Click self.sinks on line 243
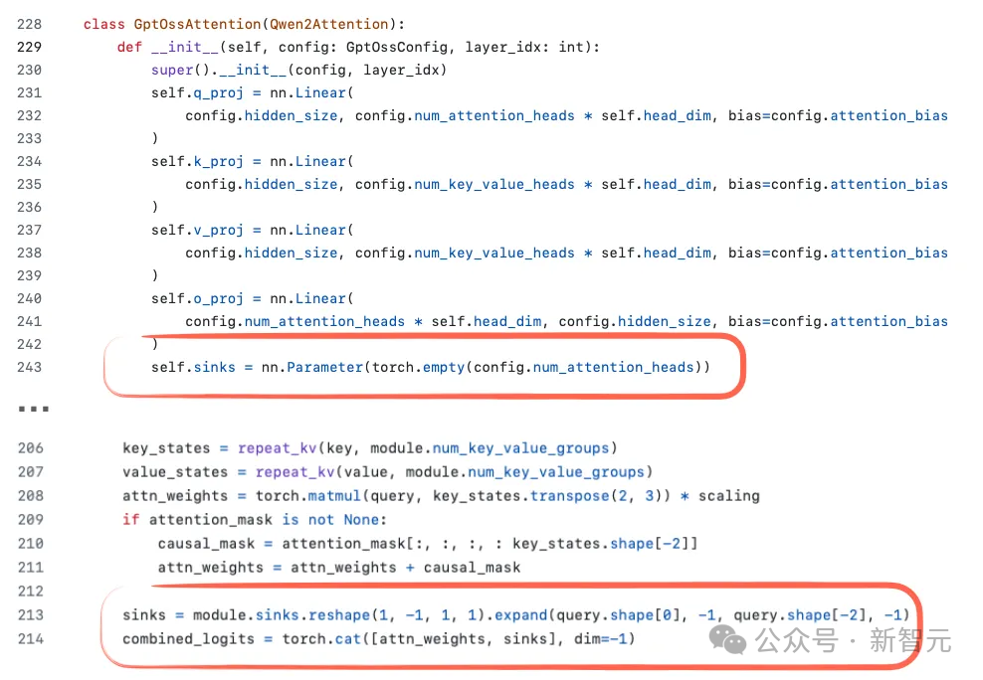983x680 pixels. 193,367
